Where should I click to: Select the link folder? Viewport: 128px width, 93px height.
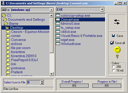(14, 64)
